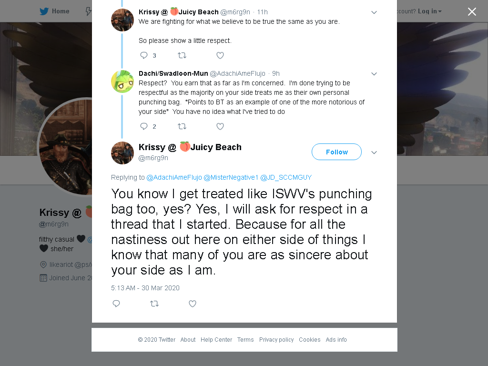
Task: Open Privacy policy footer link
Action: click(x=276, y=339)
